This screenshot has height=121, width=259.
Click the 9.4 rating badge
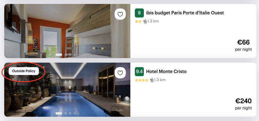pos(139,72)
